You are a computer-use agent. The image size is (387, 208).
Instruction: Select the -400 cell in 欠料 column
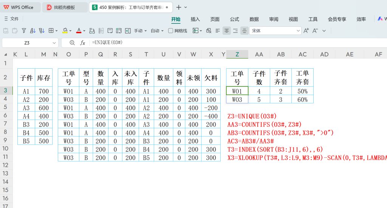tap(211, 116)
